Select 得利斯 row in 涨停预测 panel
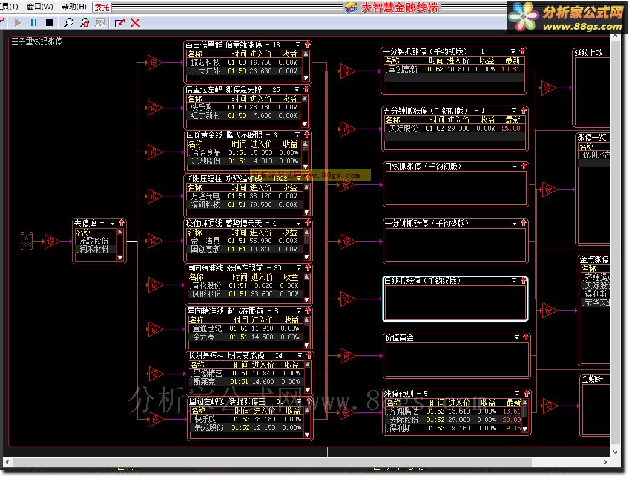Screen dimensions: 629x477 (453, 428)
